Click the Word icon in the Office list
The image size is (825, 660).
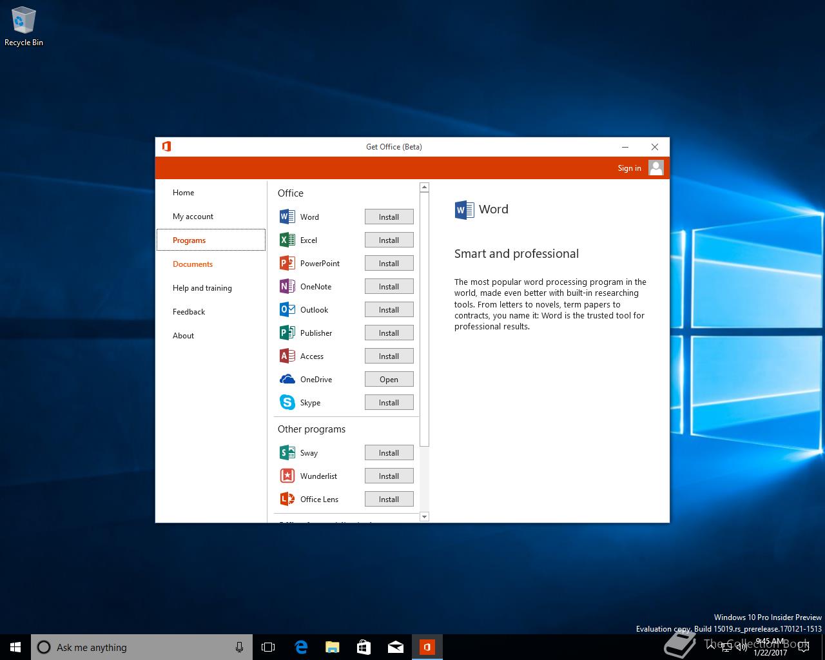point(287,217)
